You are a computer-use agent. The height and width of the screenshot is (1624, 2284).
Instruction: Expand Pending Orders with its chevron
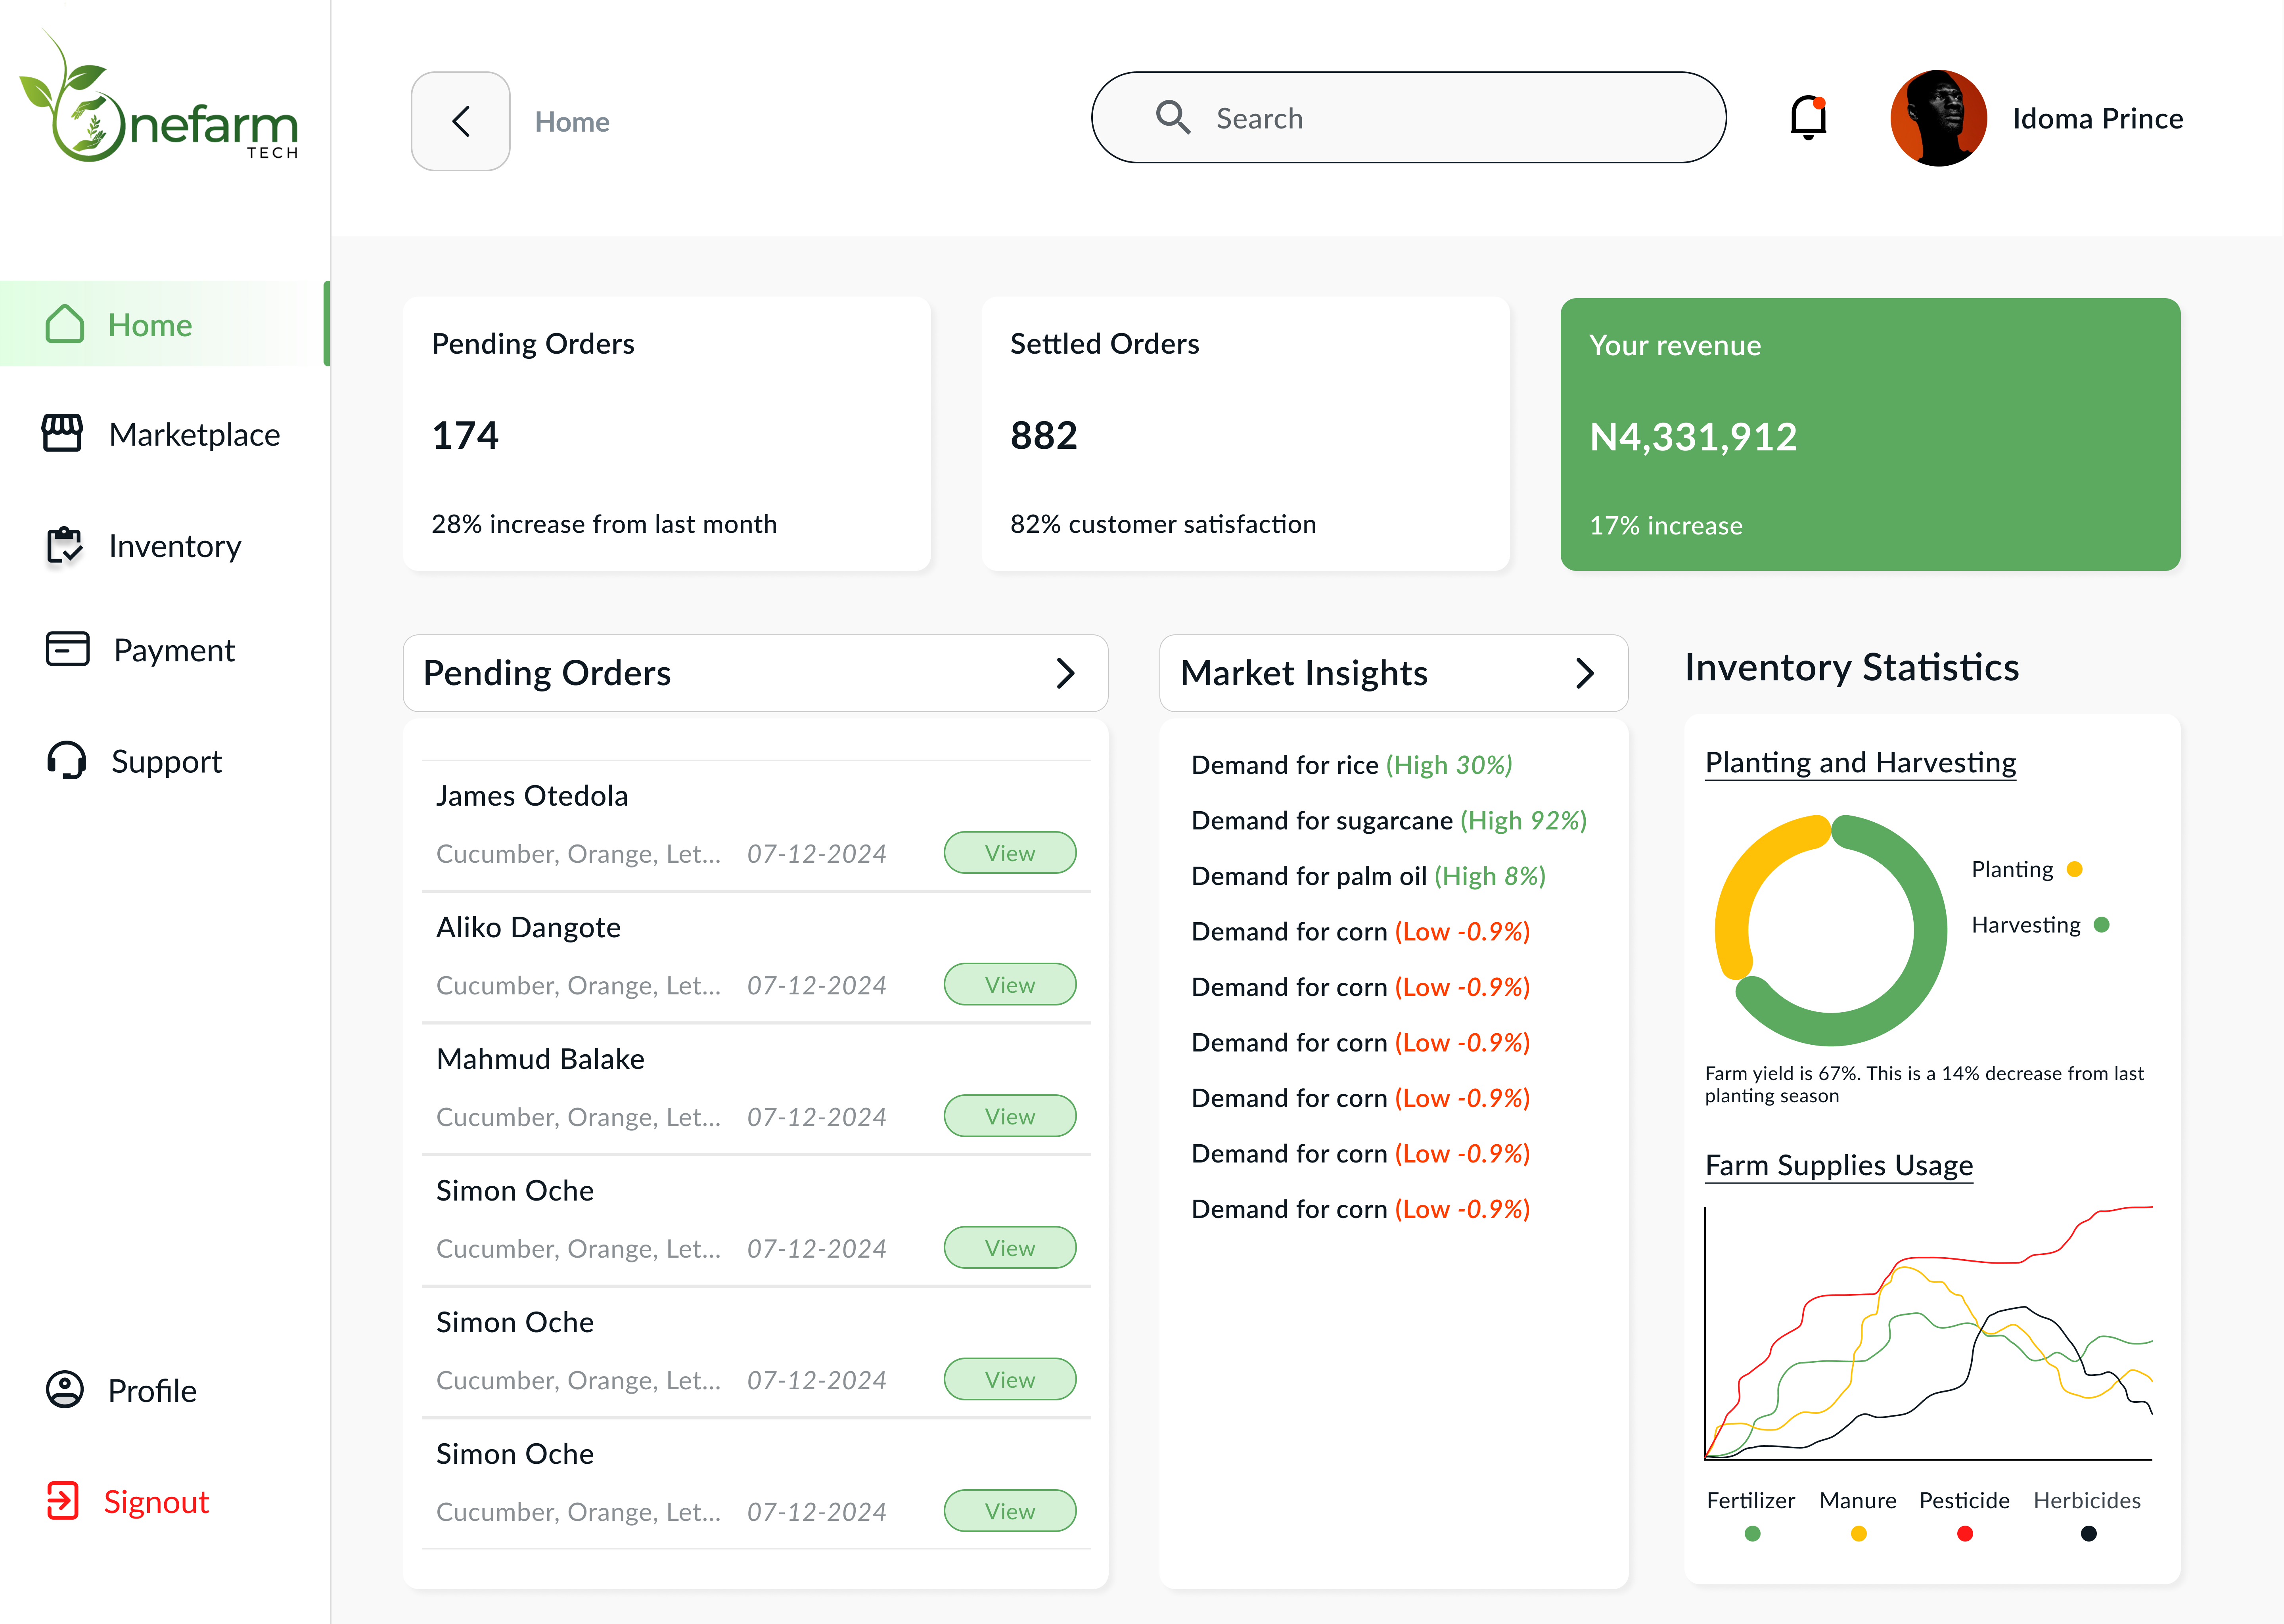[x=1066, y=673]
